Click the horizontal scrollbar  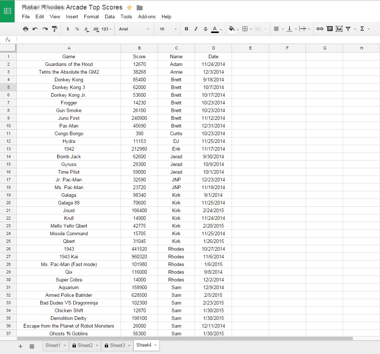(x=185, y=338)
